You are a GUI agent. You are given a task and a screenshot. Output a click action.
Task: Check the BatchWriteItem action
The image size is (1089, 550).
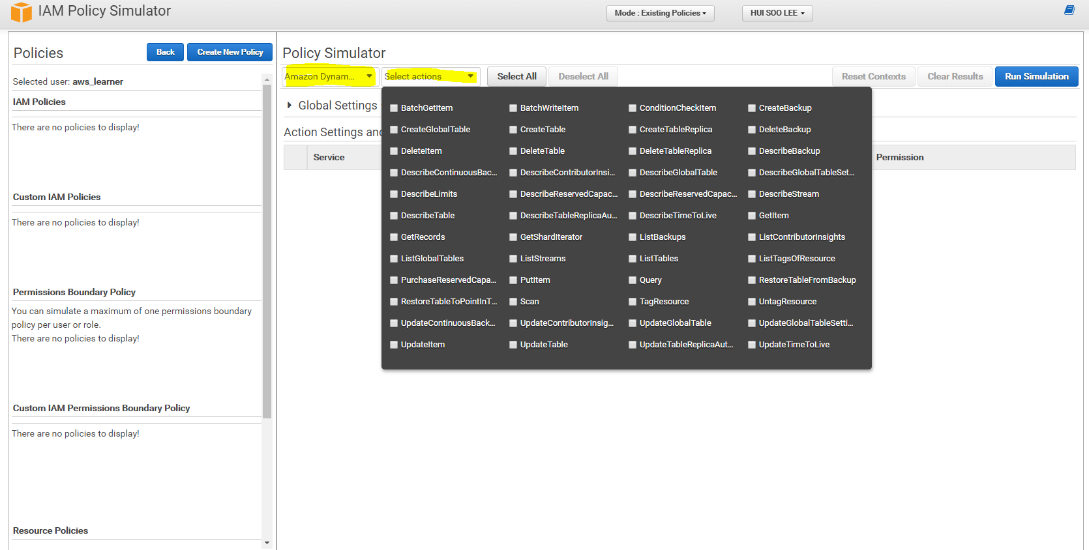513,108
